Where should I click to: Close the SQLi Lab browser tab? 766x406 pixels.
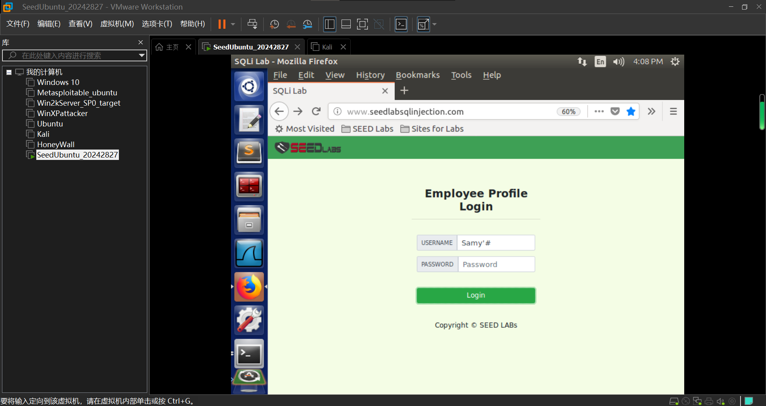(x=385, y=91)
